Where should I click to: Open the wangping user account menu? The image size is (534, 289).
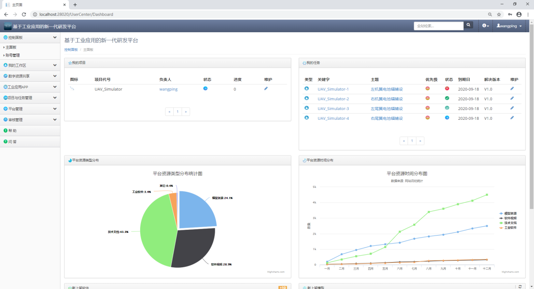click(x=509, y=26)
